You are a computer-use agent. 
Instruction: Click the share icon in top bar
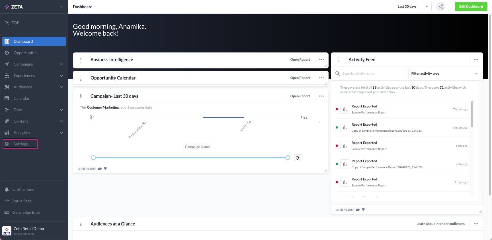coord(441,7)
